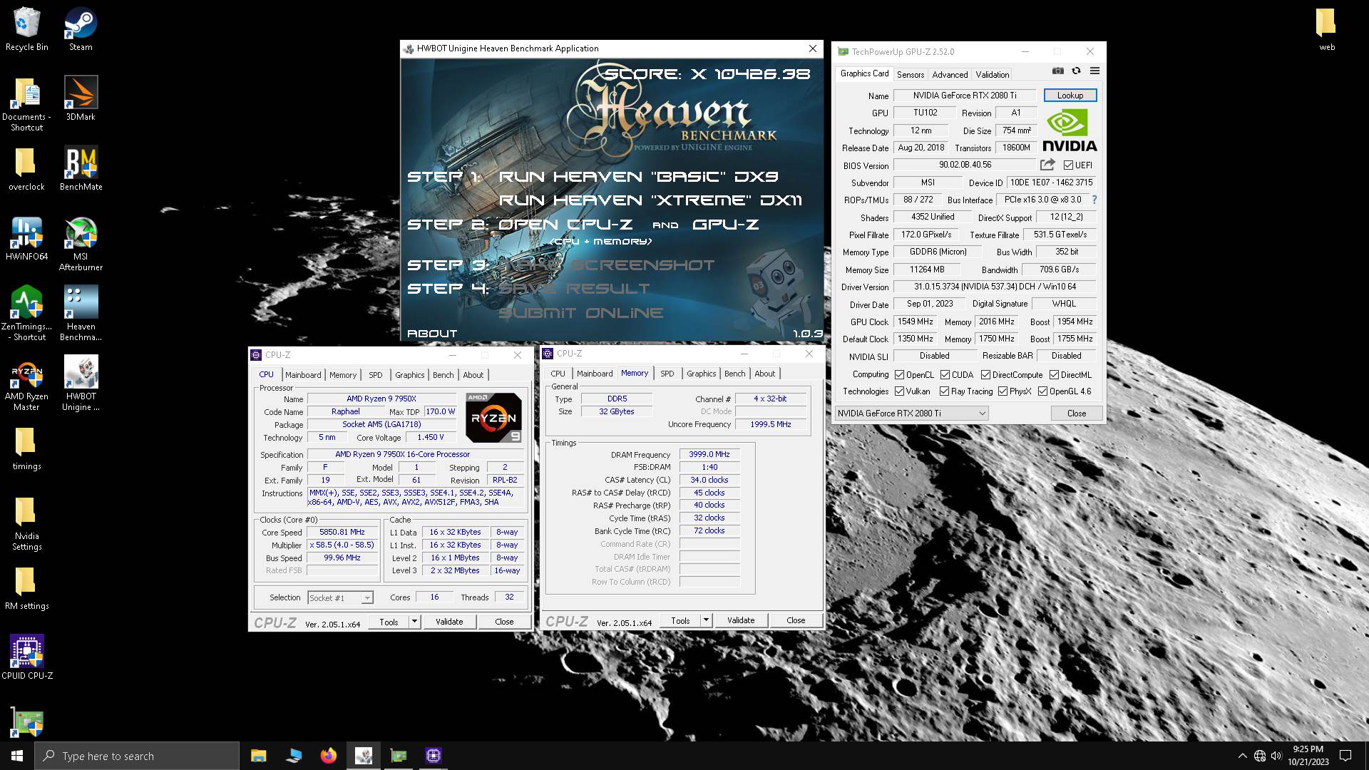Open Firefox from the taskbar
The width and height of the screenshot is (1369, 770).
coord(328,756)
